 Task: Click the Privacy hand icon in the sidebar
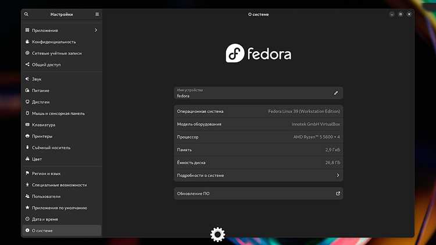pyautogui.click(x=27, y=41)
